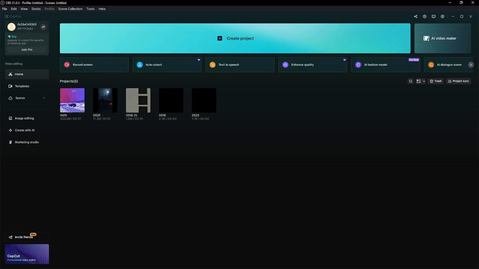Click the search projects magnifier icon

(x=411, y=81)
